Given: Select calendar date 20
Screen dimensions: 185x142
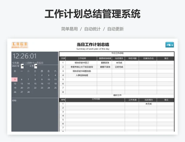Looking at the screenshot, I should (x=22, y=88).
